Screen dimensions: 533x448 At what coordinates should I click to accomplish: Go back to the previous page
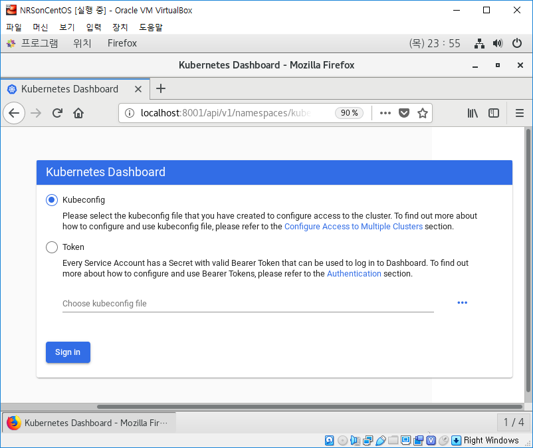[x=14, y=113]
